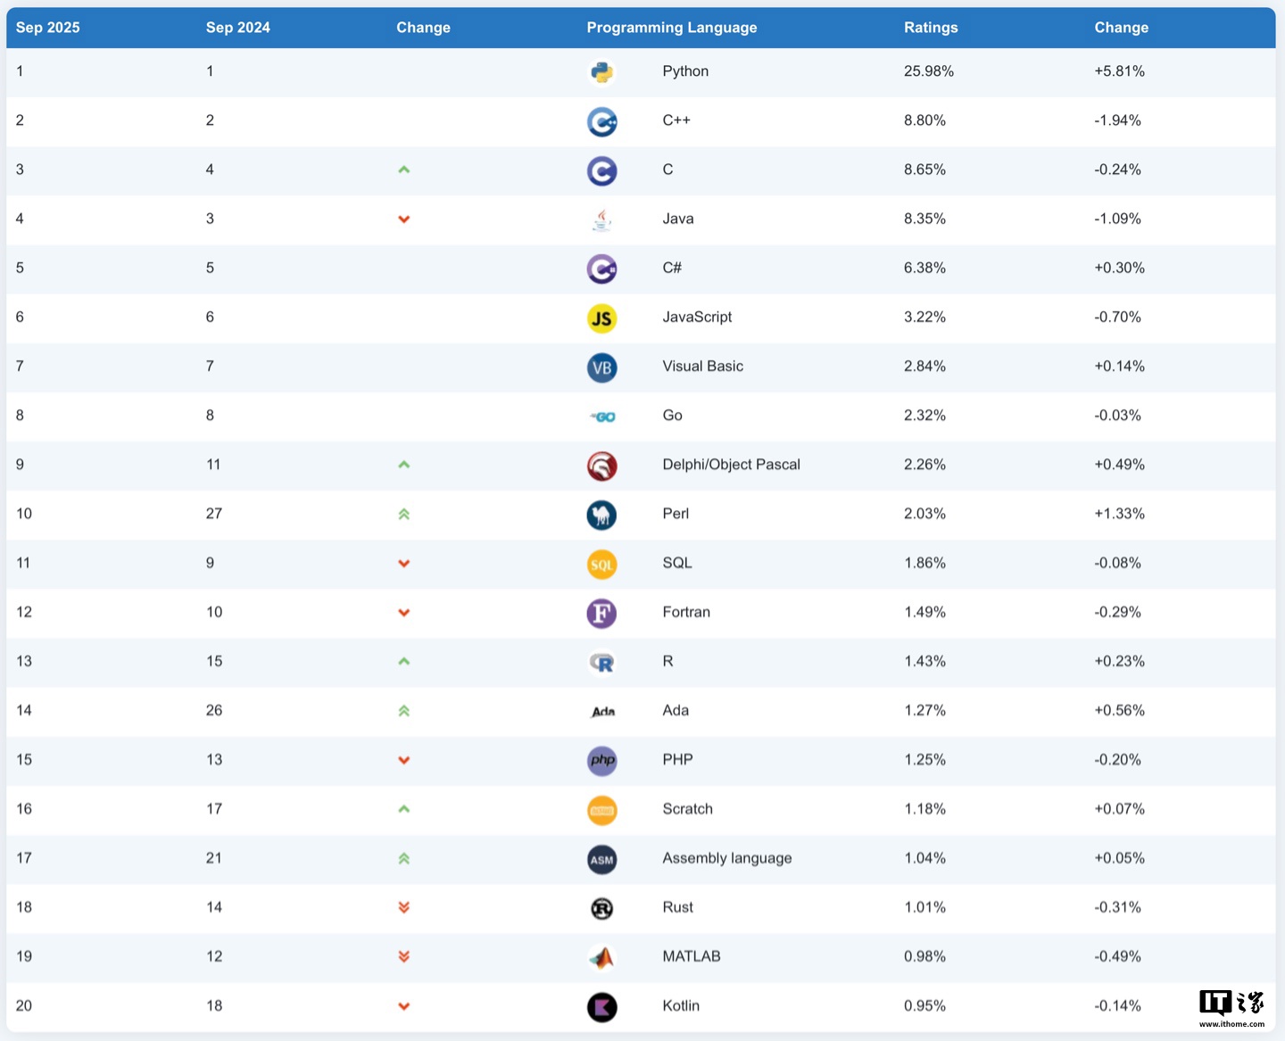This screenshot has width=1285, height=1041.
Task: Click the Delphi/Object Pascal language name
Action: (x=731, y=465)
